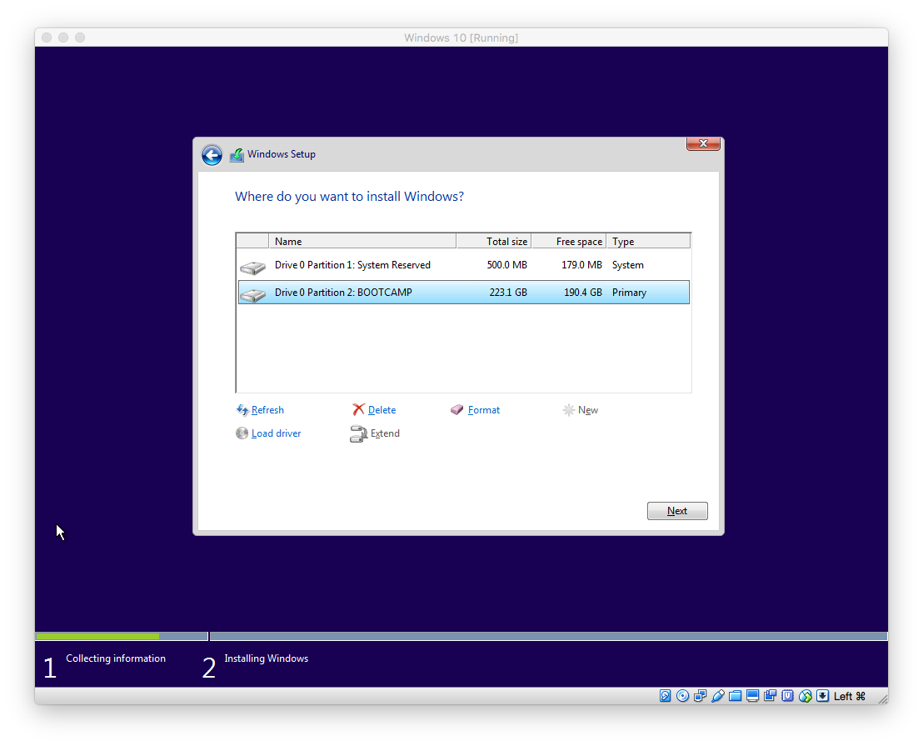Open VirtualBox video capture indicator

tap(770, 696)
